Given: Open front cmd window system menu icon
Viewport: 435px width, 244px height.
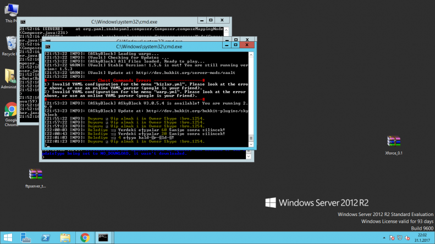Looking at the screenshot, I should point(48,47).
